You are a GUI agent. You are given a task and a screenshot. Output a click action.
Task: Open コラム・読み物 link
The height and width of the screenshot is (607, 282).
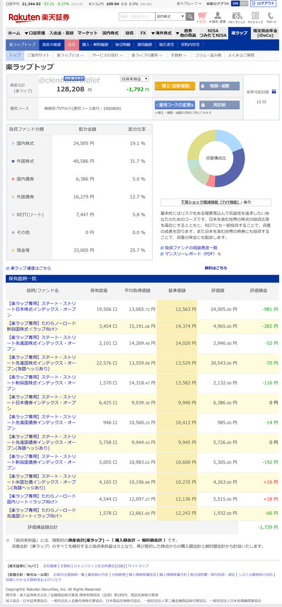(208, 55)
